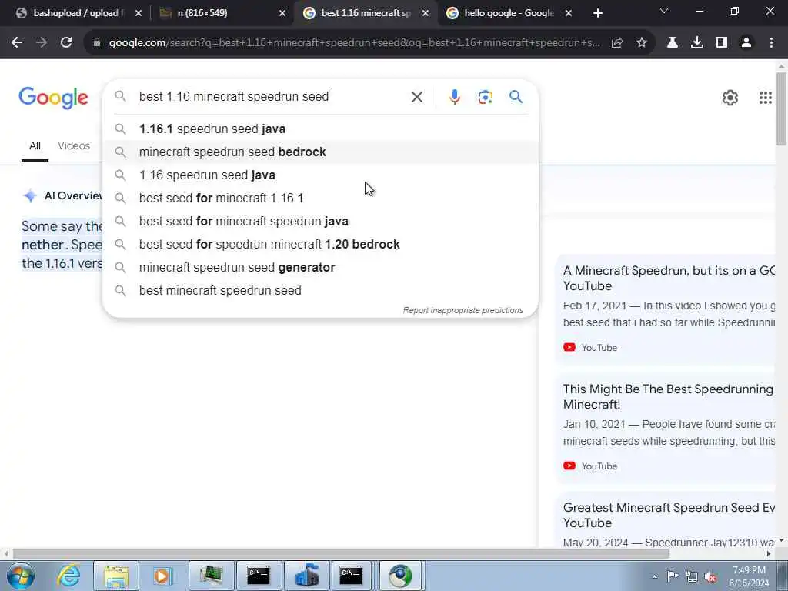Click the horizontal scrollbar thumb
788x591 pixels.
341,554
